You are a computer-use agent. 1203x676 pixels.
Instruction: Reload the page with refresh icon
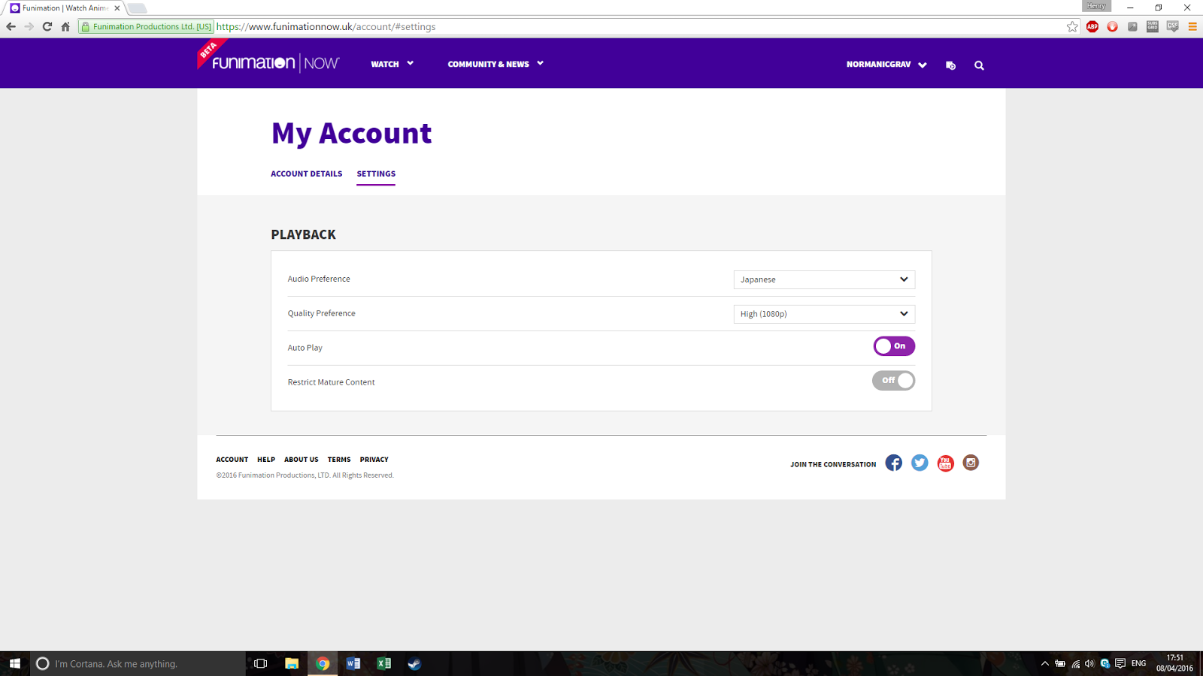tap(47, 26)
